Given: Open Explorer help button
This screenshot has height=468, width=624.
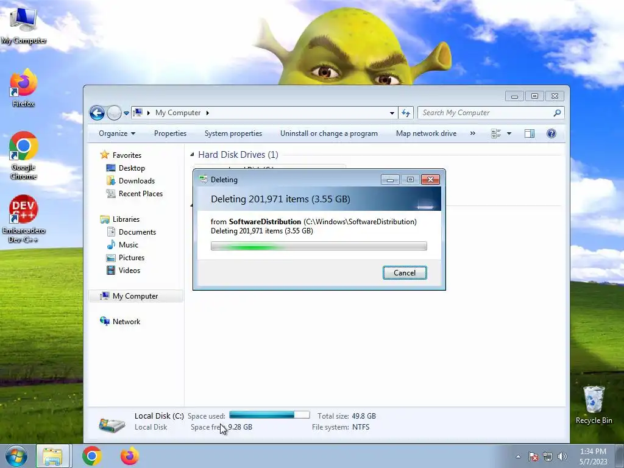Looking at the screenshot, I should tap(551, 133).
